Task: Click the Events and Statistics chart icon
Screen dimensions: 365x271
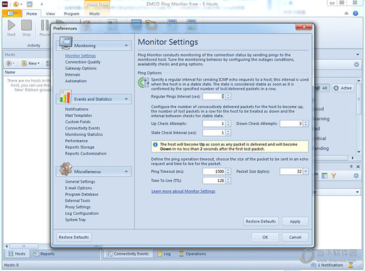Action: (65, 97)
